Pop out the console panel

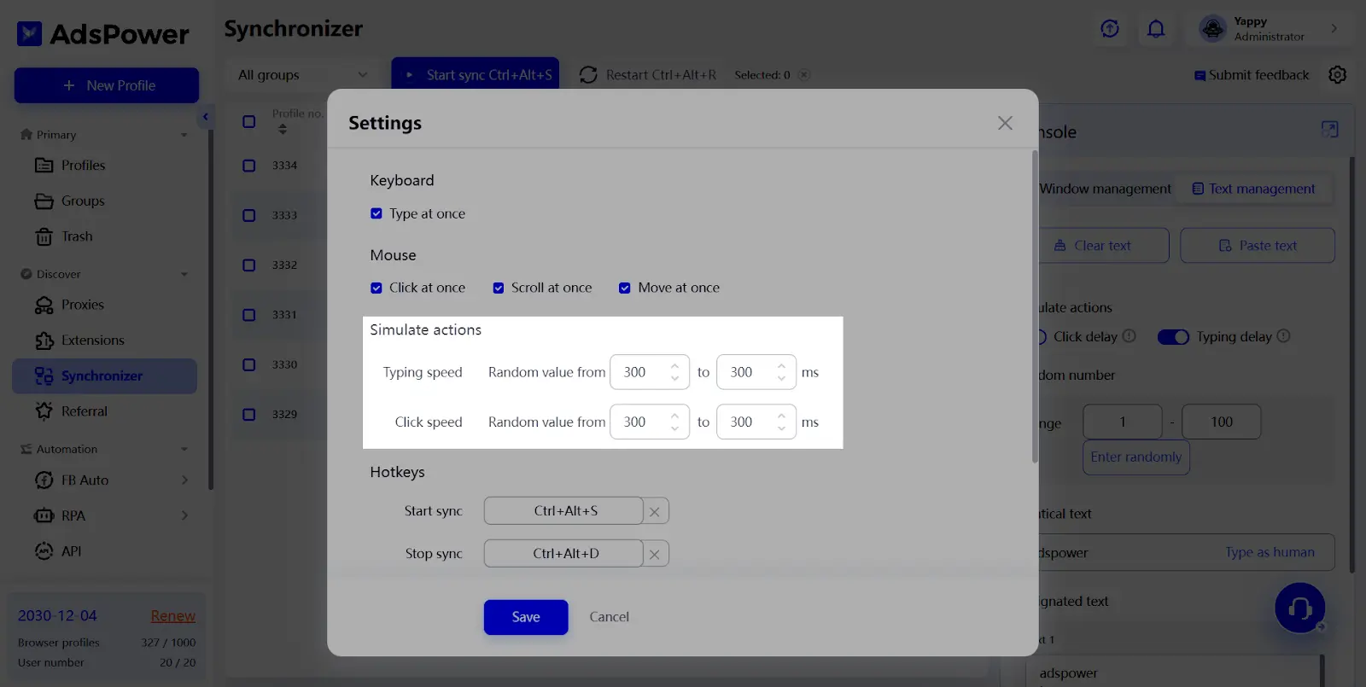1329,130
